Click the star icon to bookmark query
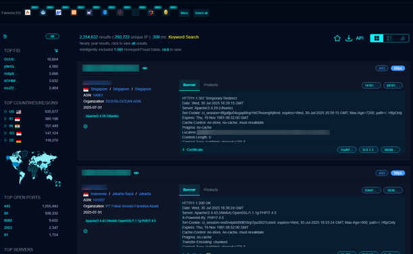Screen dimensions: 413x254 [337, 38]
